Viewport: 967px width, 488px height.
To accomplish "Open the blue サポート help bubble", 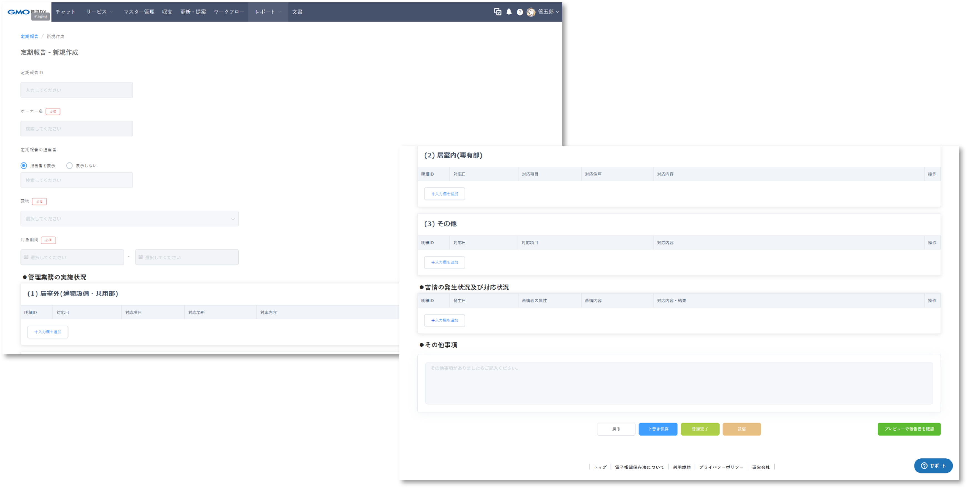I will 933,466.
